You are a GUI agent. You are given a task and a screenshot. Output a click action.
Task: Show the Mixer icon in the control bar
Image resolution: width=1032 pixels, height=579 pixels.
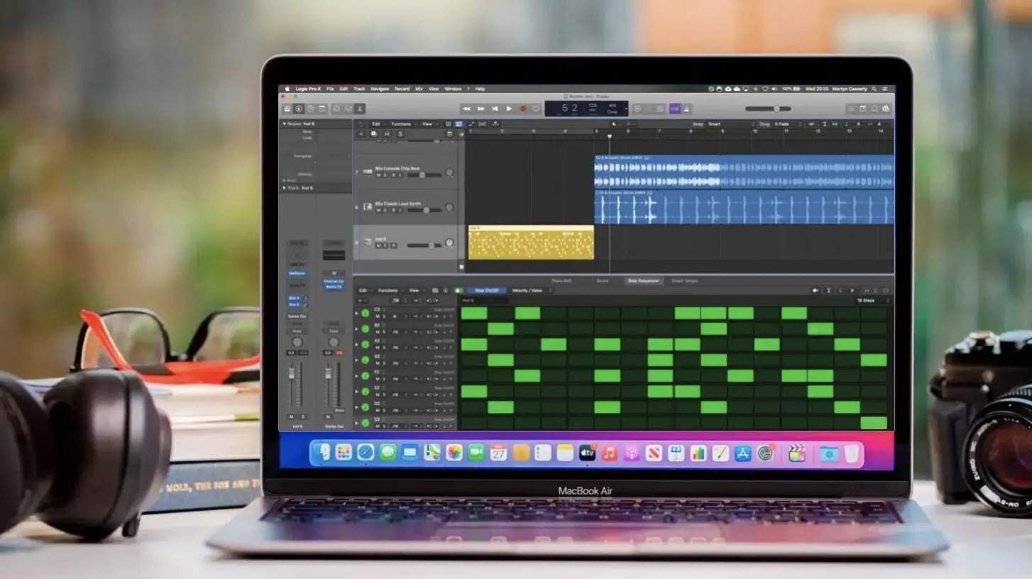348,109
